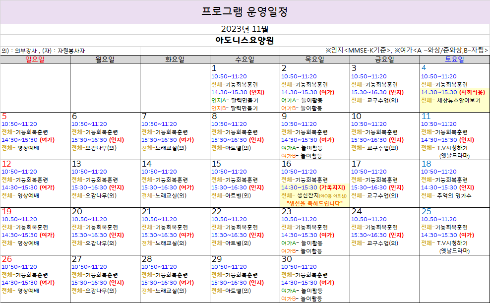Click "14:30~15:30 (여가)" on the 12th

(x=28, y=188)
